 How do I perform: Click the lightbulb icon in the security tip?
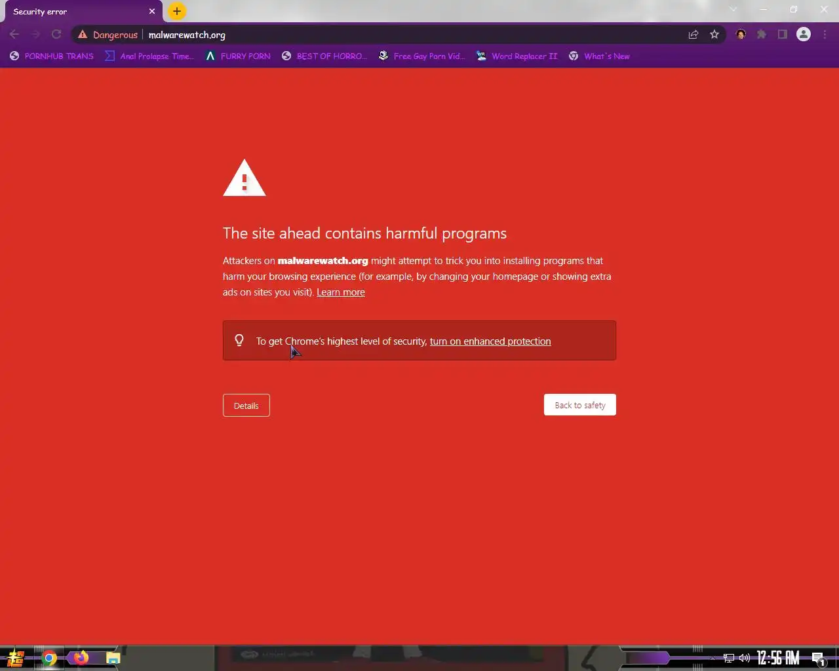point(239,340)
